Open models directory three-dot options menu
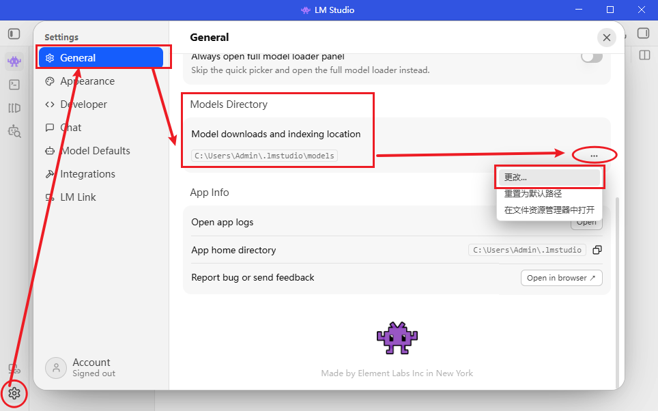Viewport: 658px width, 411px height. click(x=594, y=156)
